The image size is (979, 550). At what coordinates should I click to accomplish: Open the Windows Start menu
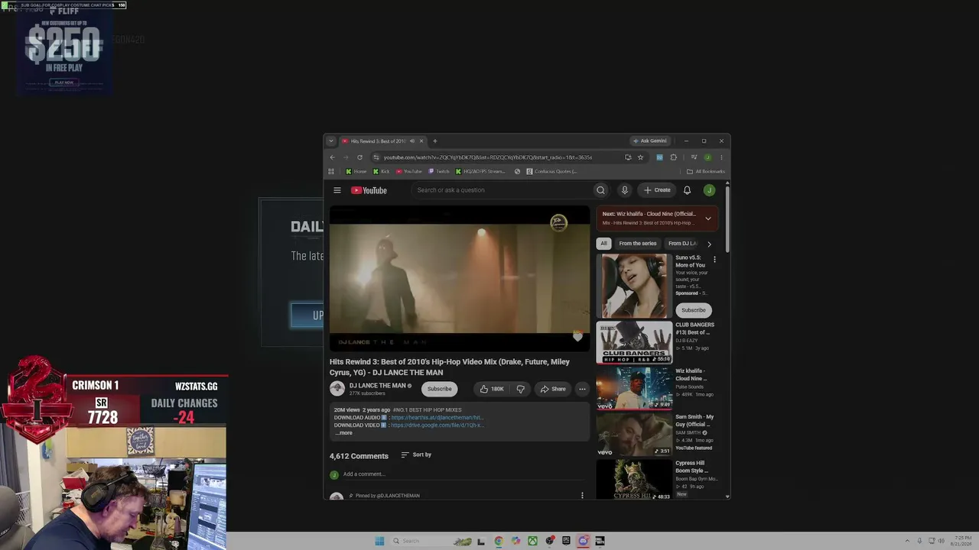[x=379, y=541]
